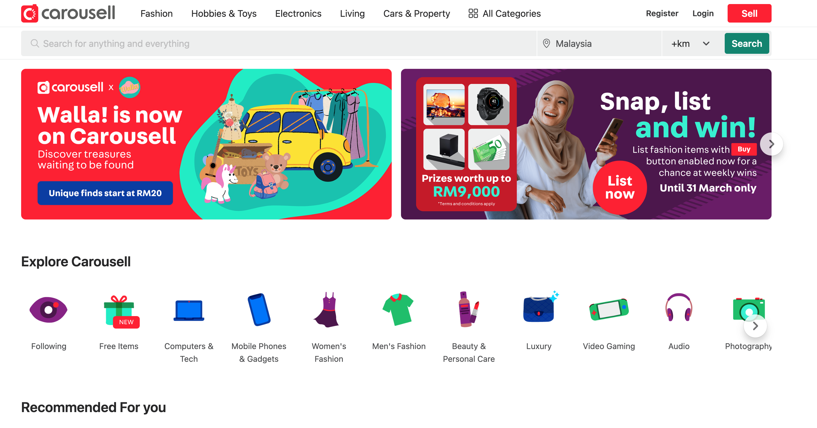
Task: Open the All Categories menu
Action: click(504, 13)
